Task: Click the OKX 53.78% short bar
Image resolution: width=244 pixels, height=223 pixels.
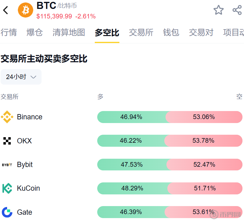Action: point(203,141)
